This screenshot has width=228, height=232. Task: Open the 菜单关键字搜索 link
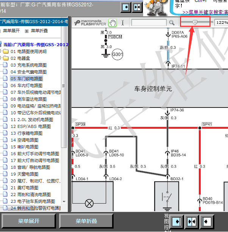(x=205, y=12)
